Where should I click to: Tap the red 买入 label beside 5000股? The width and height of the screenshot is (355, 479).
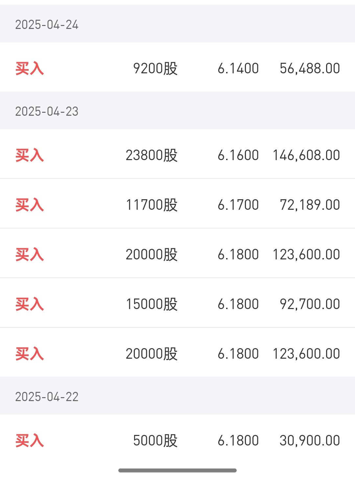[x=30, y=441]
